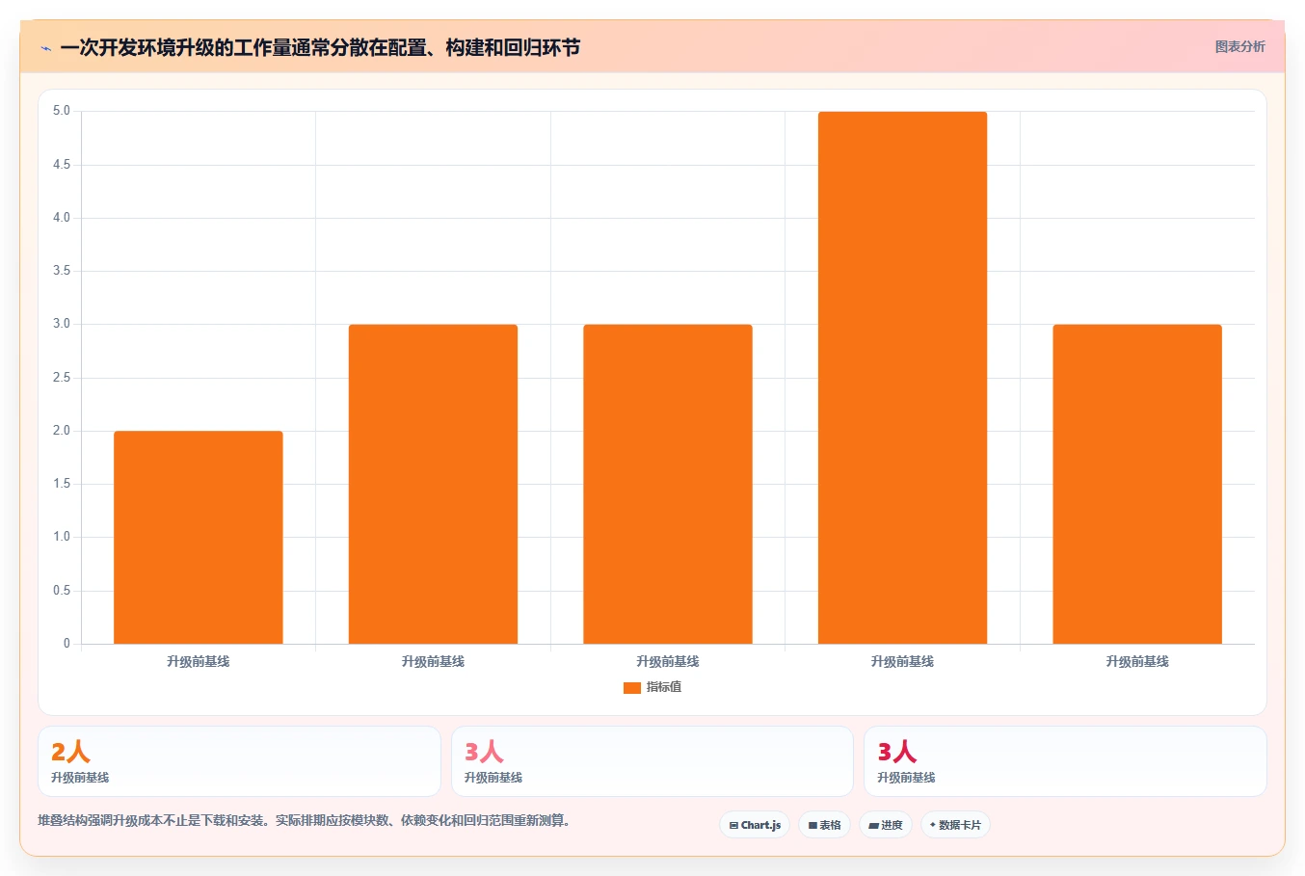
Task: Select the 数据卡片 tag chip
Action: pos(955,825)
